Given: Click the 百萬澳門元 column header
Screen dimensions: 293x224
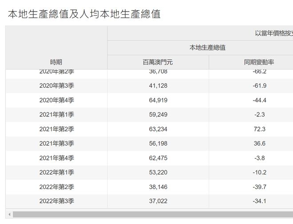Looking at the screenshot, I should click(x=158, y=62).
